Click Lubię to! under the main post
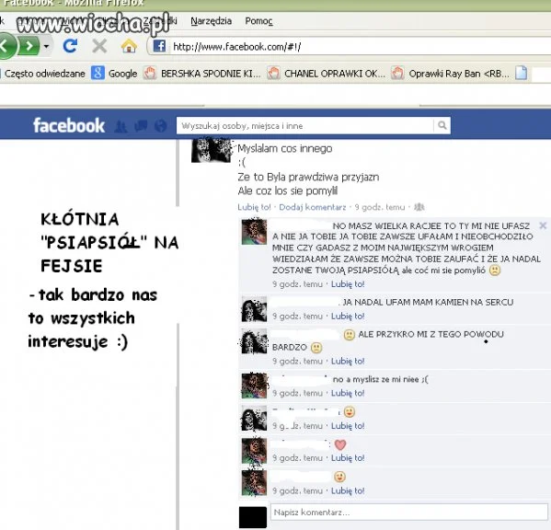The width and height of the screenshot is (551, 530). [x=254, y=207]
